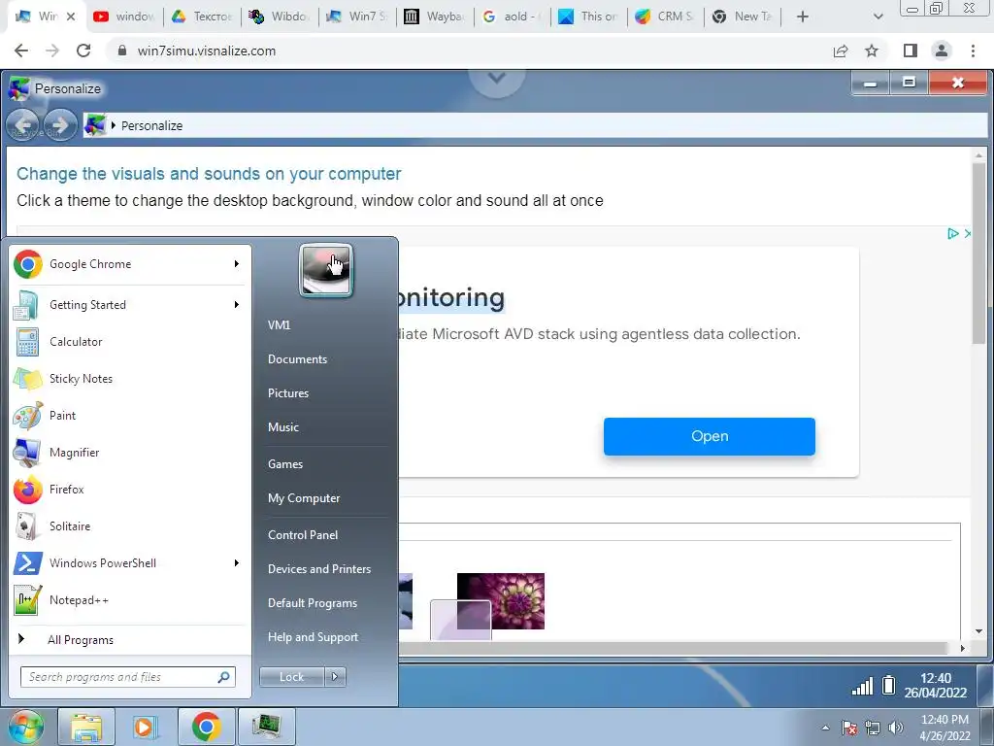
Task: Open the media player taskbar icon
Action: click(x=145, y=727)
